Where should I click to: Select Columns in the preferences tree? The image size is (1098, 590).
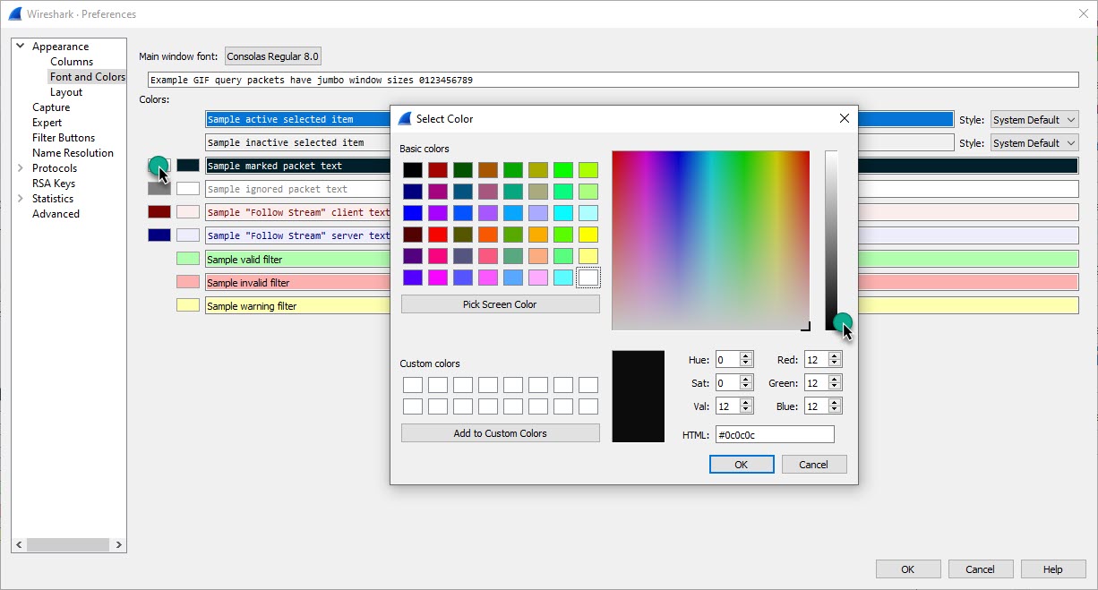[72, 62]
